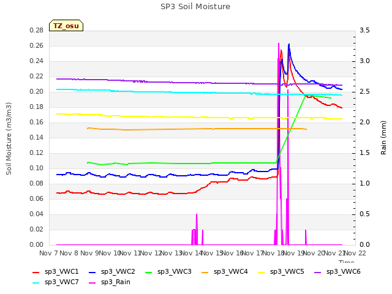Click the small rain spike near Nov 14

coord(197,214)
